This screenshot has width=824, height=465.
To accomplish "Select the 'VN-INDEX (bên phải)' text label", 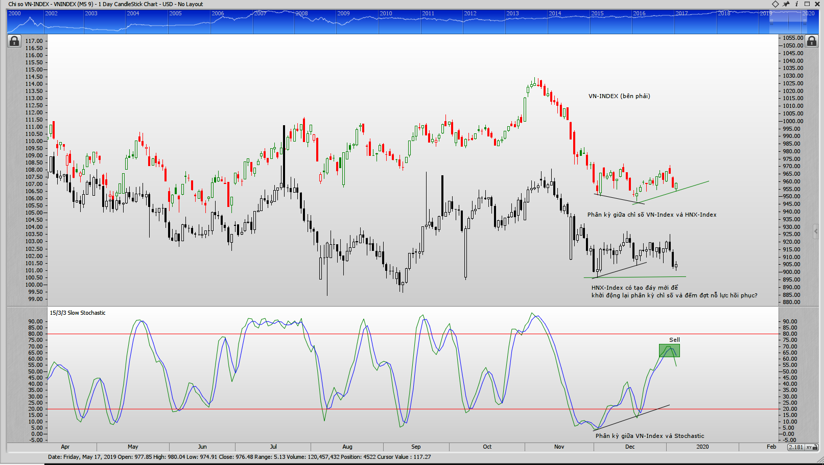I will pos(619,96).
